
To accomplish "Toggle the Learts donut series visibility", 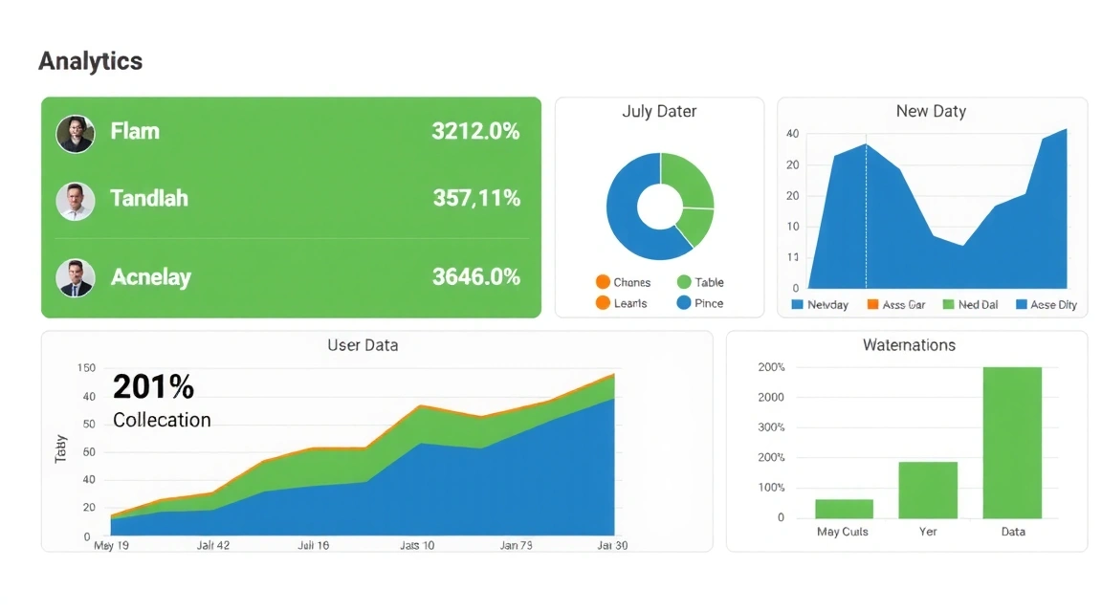I will click(x=605, y=303).
